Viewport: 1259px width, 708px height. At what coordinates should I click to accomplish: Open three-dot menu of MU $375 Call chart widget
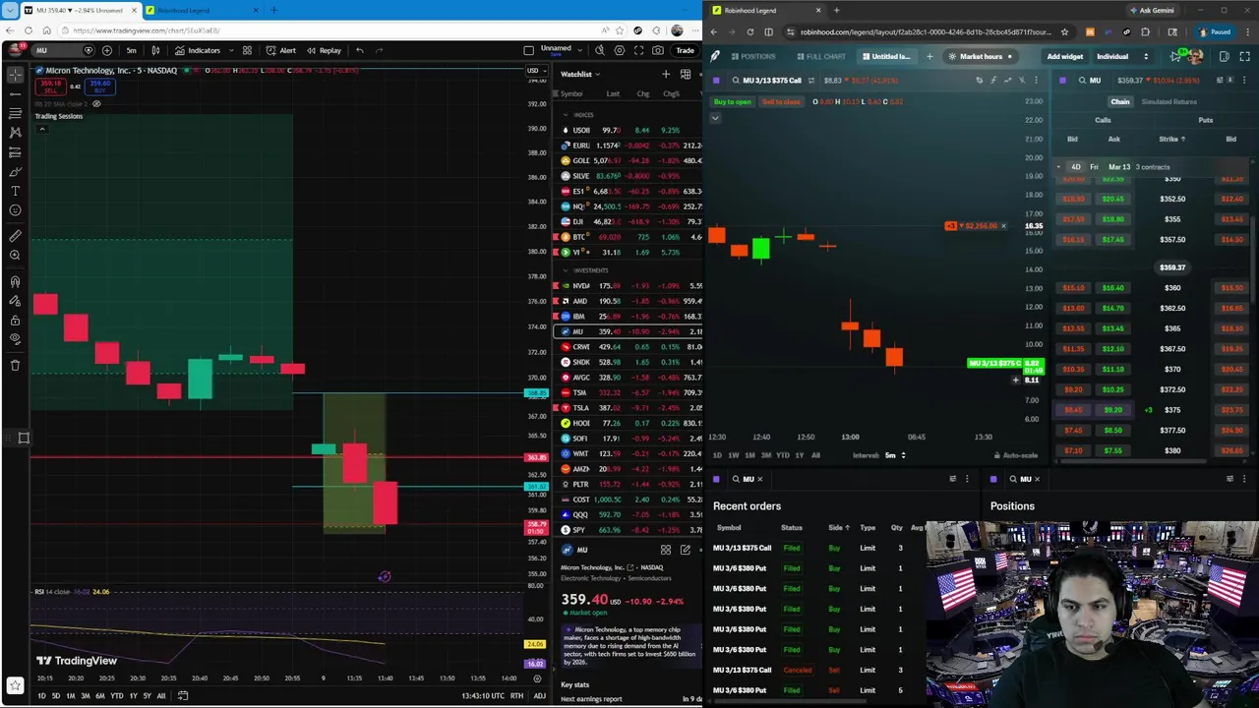point(1036,80)
